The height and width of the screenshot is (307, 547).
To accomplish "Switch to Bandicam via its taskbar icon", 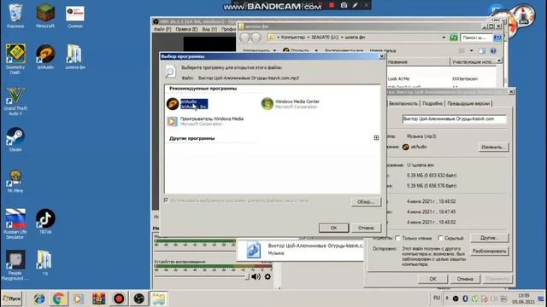I will pyautogui.click(x=119, y=298).
